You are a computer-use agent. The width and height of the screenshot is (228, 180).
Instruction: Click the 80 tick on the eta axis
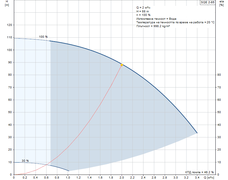pos(219,75)
